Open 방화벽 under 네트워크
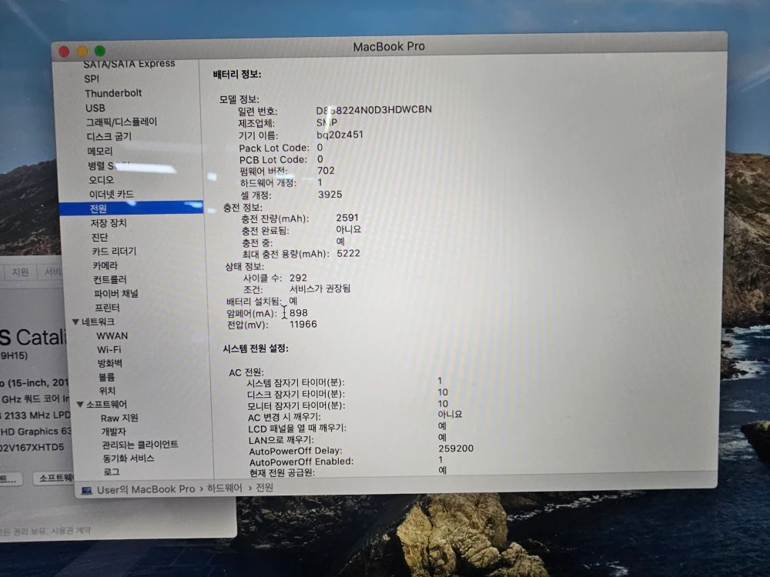Screen dimensions: 770x577 110,364
